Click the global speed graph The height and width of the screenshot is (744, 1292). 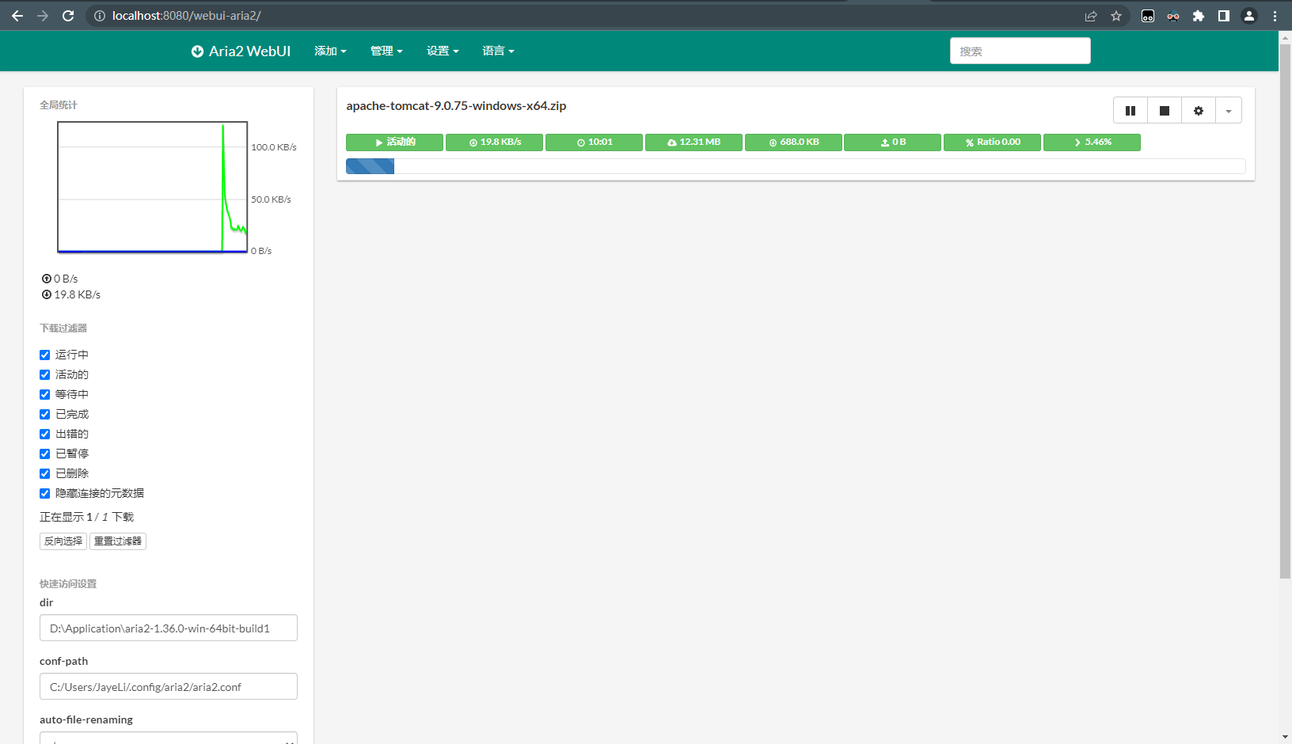pyautogui.click(x=153, y=188)
